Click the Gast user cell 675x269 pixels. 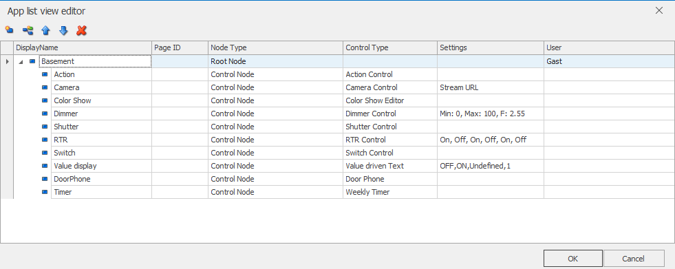[609, 61]
